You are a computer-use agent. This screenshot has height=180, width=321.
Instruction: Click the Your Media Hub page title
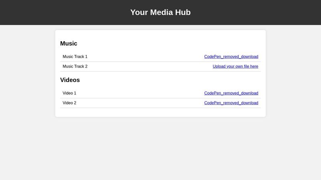point(160,12)
